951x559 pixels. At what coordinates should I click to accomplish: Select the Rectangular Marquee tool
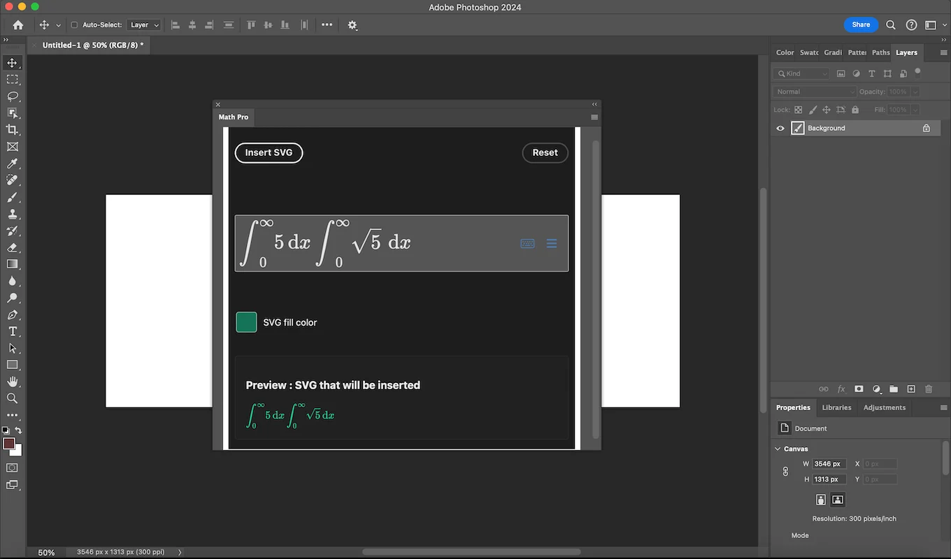point(13,80)
